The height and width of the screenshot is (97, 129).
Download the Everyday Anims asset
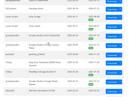coord(112,9)
